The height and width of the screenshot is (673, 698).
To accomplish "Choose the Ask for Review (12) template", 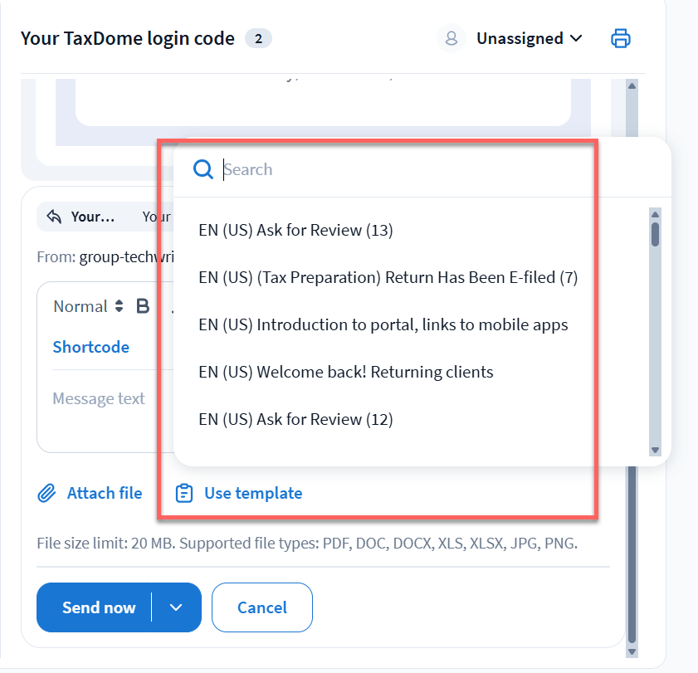I will 295,419.
